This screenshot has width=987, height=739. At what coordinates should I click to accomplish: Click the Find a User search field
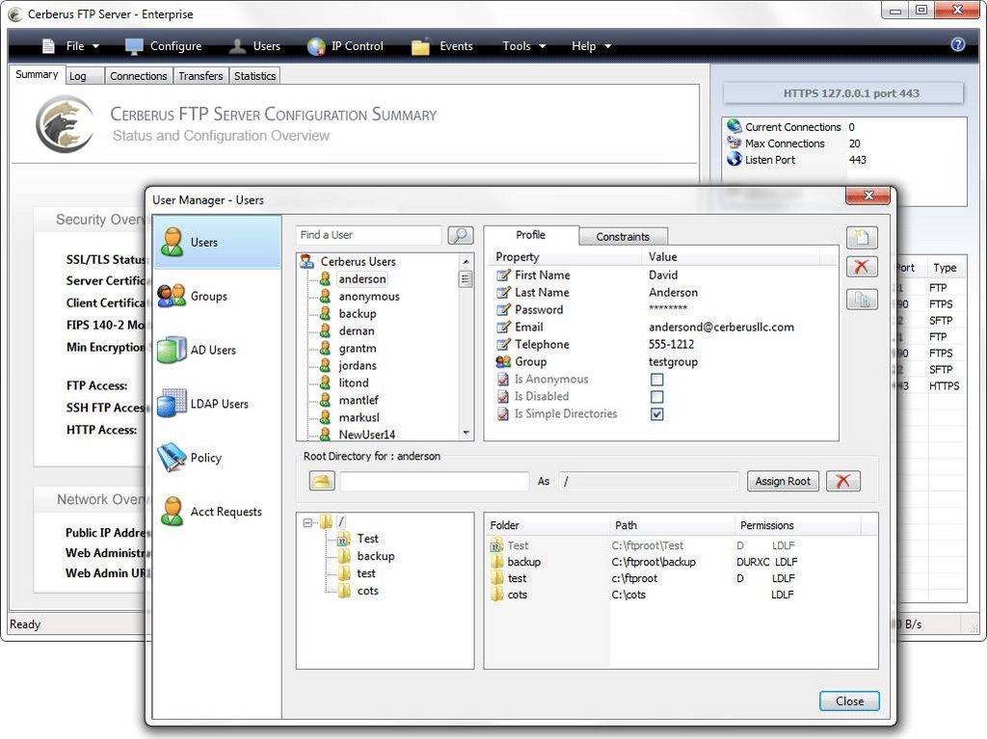368,235
